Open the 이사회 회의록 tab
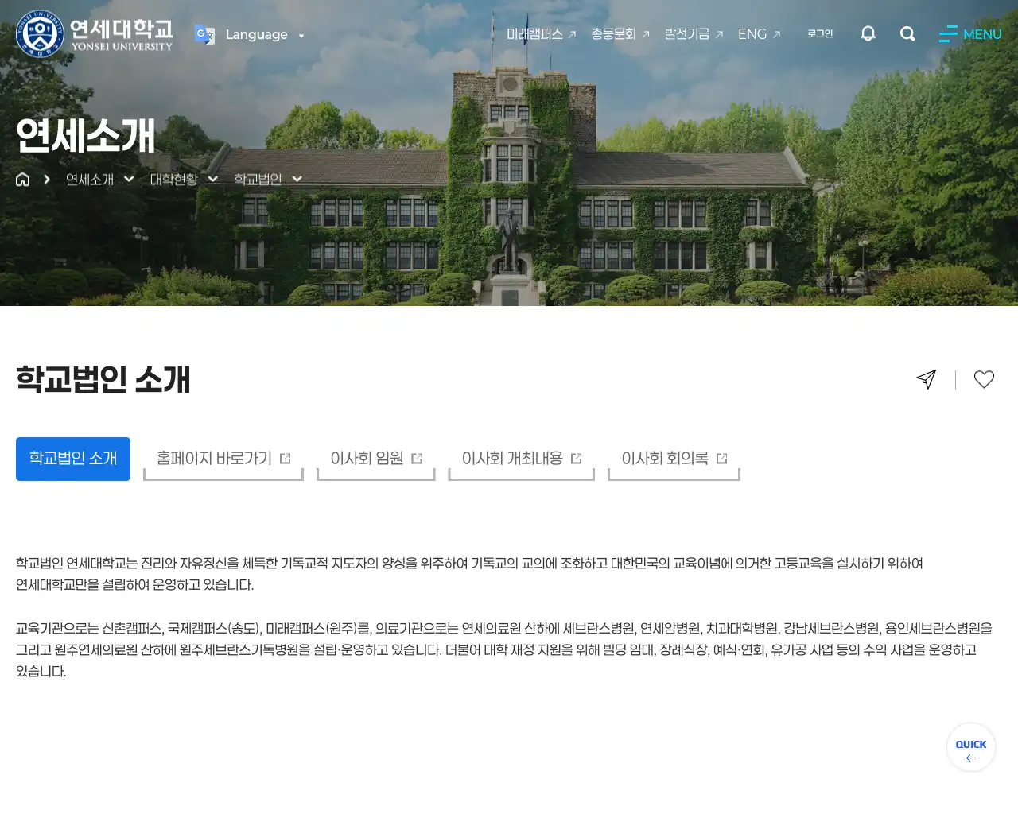The height and width of the screenshot is (814, 1018). 674,459
